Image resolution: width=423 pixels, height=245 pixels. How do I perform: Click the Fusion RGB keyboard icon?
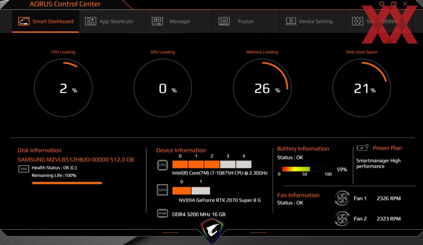(224, 21)
